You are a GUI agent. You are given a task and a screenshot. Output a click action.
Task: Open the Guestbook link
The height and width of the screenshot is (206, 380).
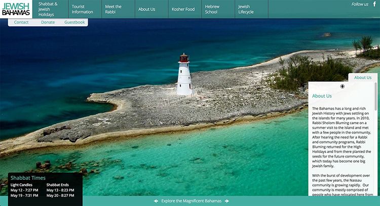tap(74, 22)
